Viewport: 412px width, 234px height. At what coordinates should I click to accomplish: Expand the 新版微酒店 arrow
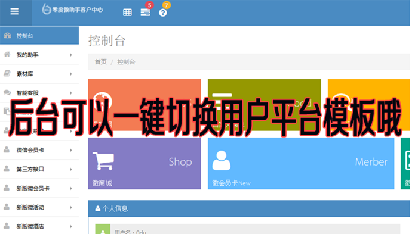pos(71,226)
